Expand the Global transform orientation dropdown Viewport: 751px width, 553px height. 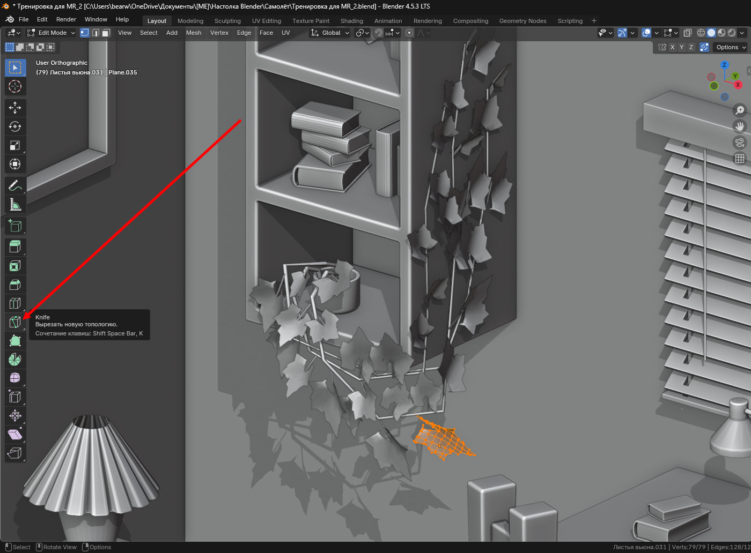coord(330,33)
